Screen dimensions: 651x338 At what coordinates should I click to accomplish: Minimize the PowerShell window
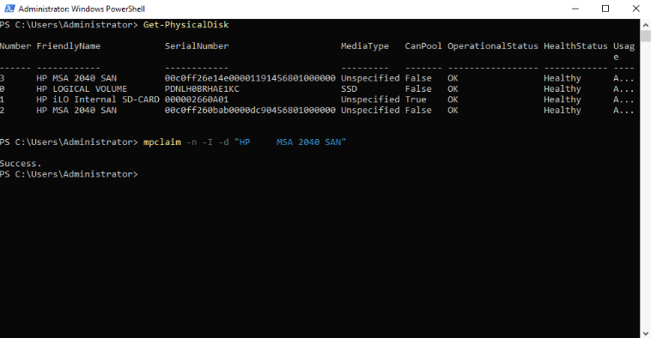(575, 9)
